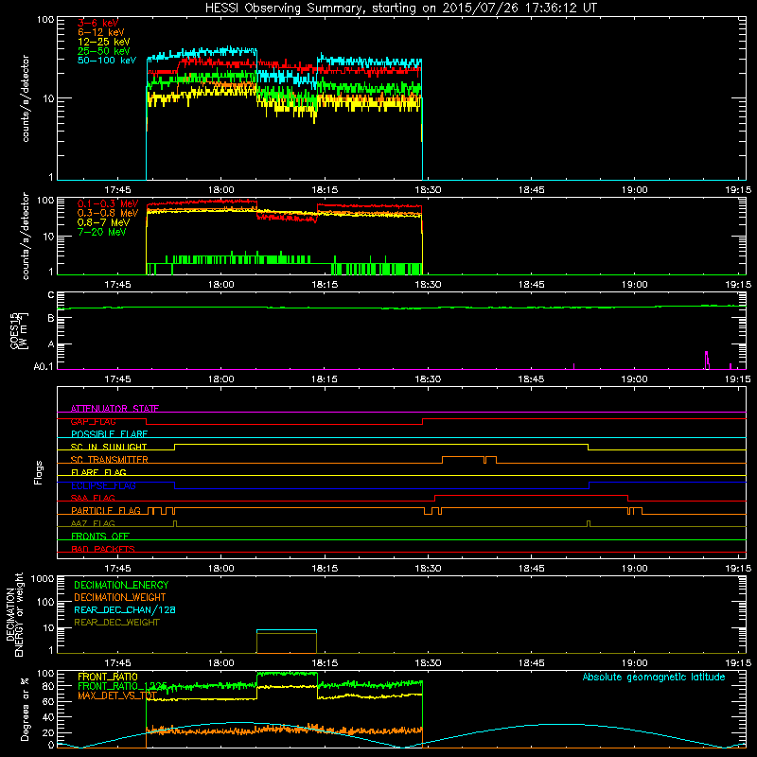
Task: Click the 25-50 keV legend entry
Action: pos(104,51)
